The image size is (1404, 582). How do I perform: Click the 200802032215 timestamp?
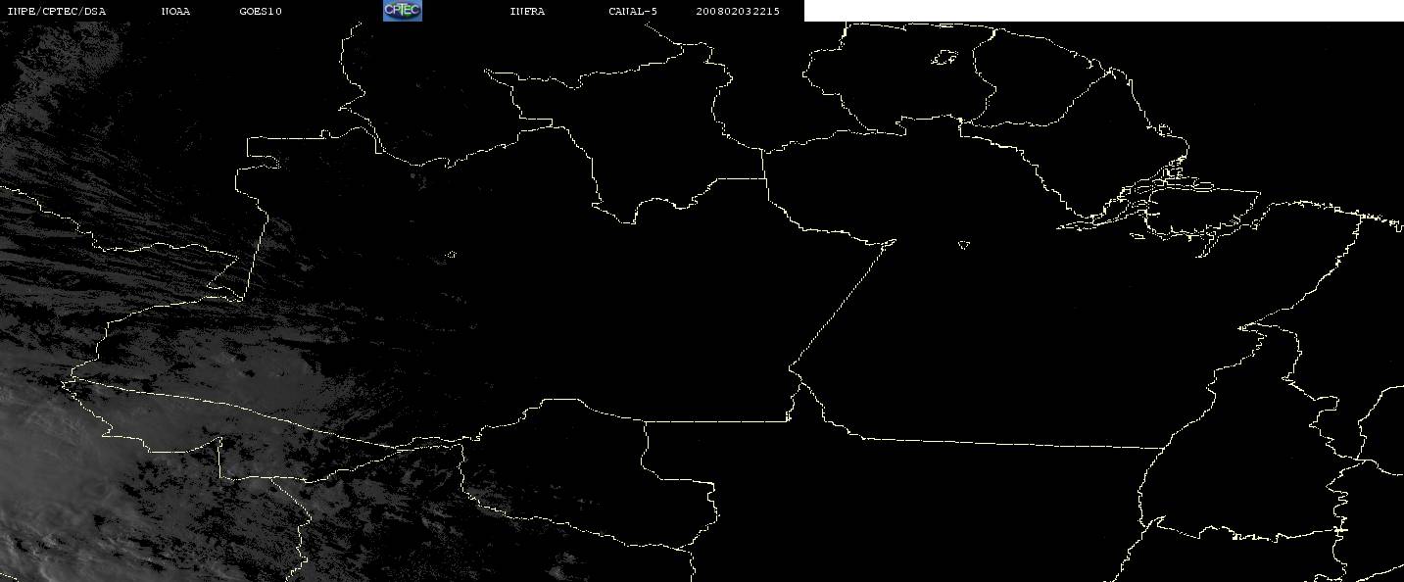pyautogui.click(x=738, y=12)
